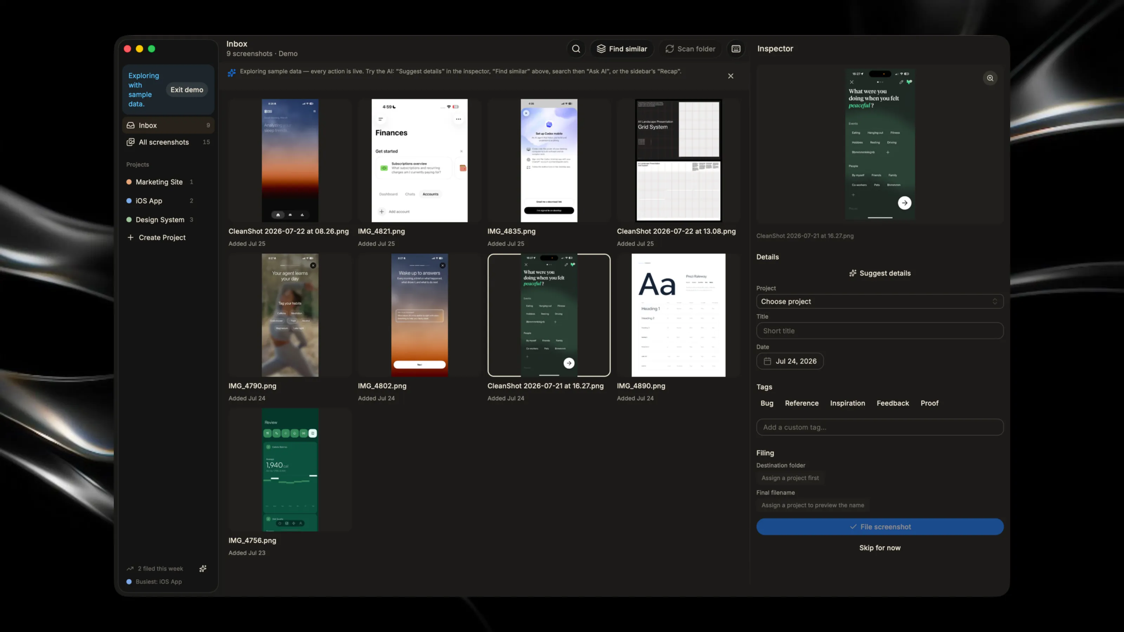
Task: Expand the Choose project dropdown
Action: pyautogui.click(x=880, y=301)
